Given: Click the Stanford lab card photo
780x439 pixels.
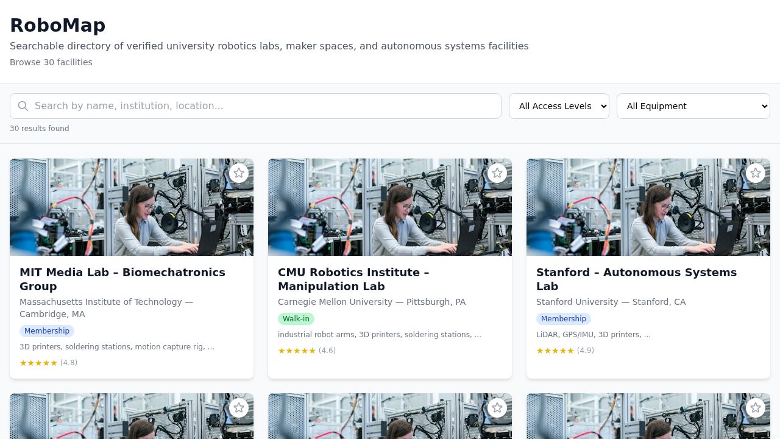Looking at the screenshot, I should 648,207.
